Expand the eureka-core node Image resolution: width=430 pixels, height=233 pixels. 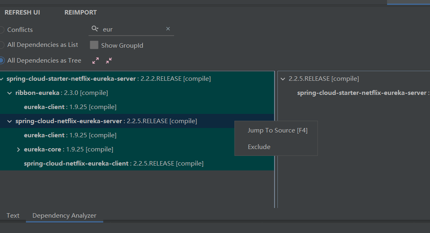point(18,149)
